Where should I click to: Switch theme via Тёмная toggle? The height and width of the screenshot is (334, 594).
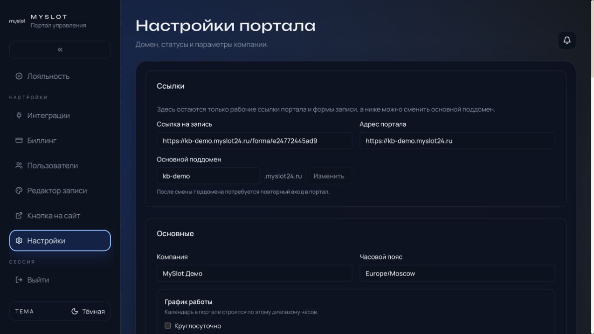point(88,311)
